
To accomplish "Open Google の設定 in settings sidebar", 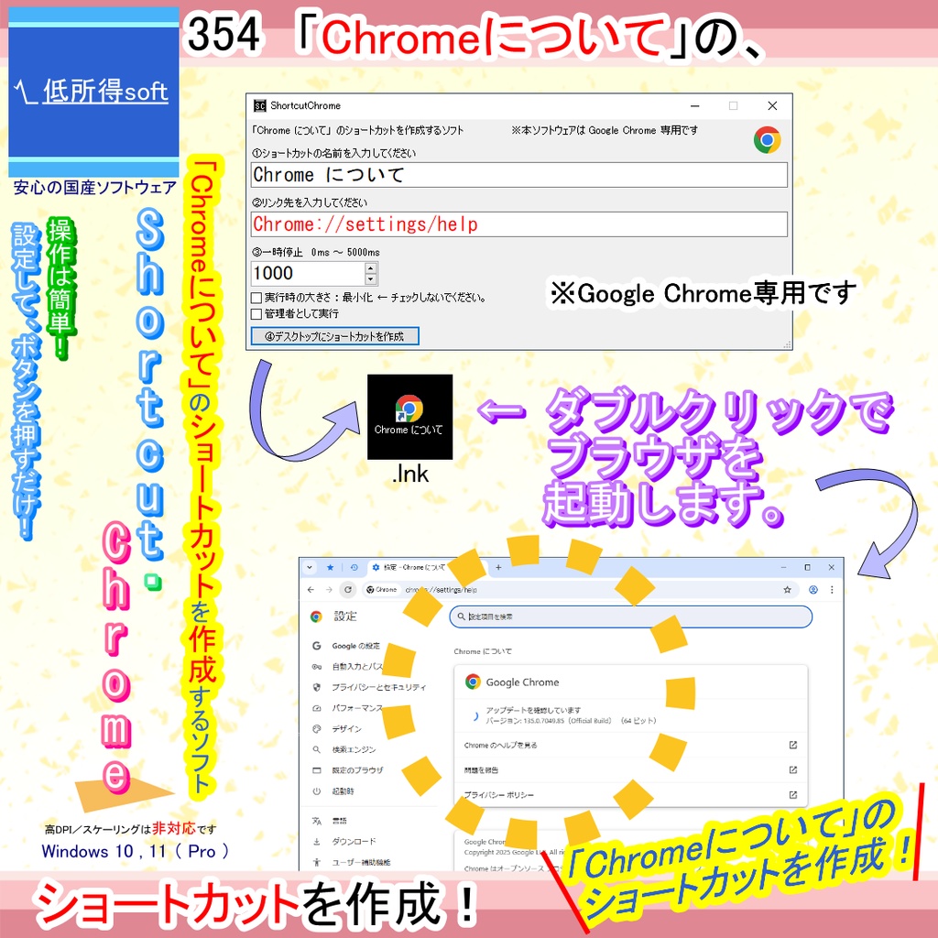I will 355,646.
